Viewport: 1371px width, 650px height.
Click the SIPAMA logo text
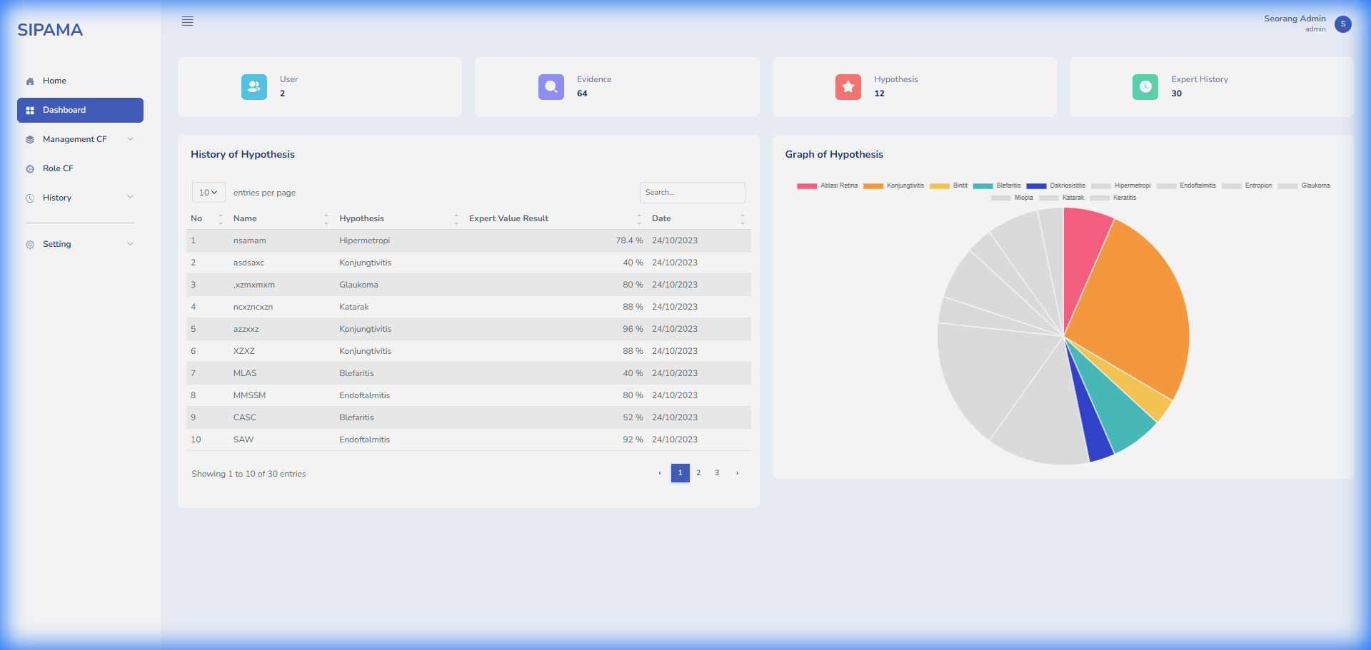tap(50, 29)
